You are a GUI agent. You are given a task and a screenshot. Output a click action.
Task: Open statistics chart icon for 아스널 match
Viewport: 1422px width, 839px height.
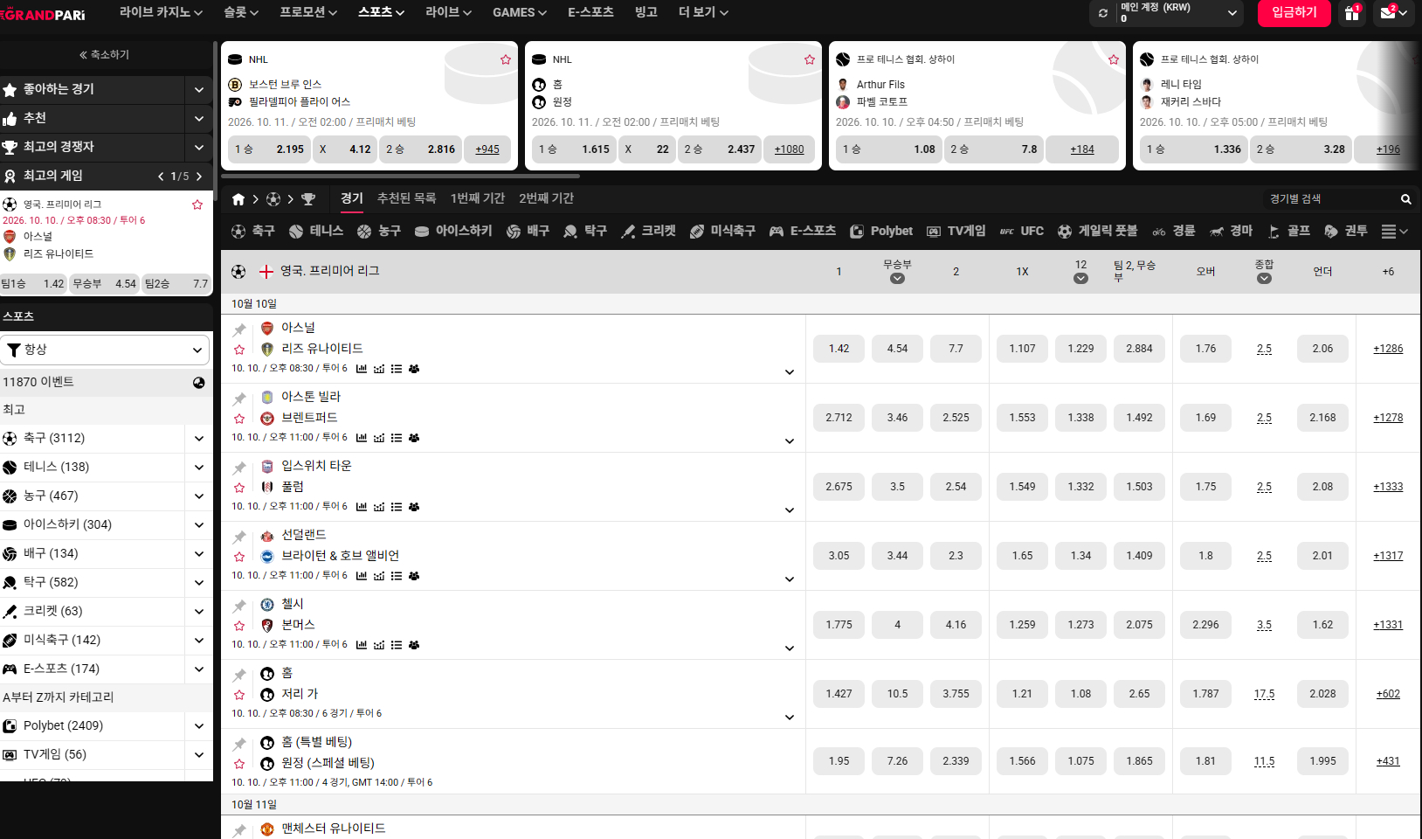click(x=362, y=369)
